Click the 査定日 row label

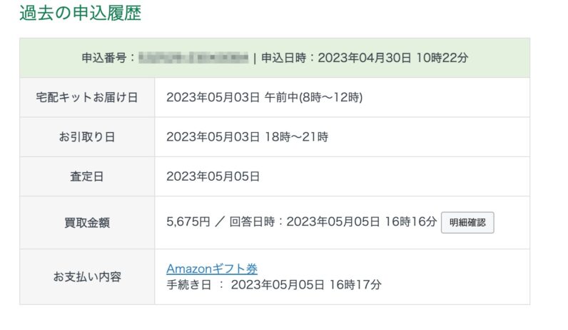point(87,176)
